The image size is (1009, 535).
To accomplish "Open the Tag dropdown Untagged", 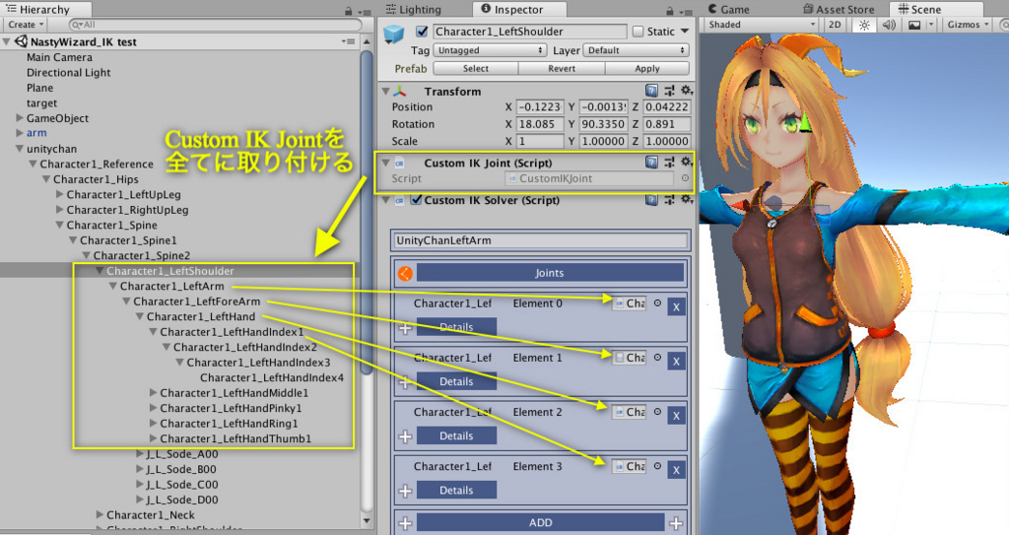I will [x=490, y=50].
